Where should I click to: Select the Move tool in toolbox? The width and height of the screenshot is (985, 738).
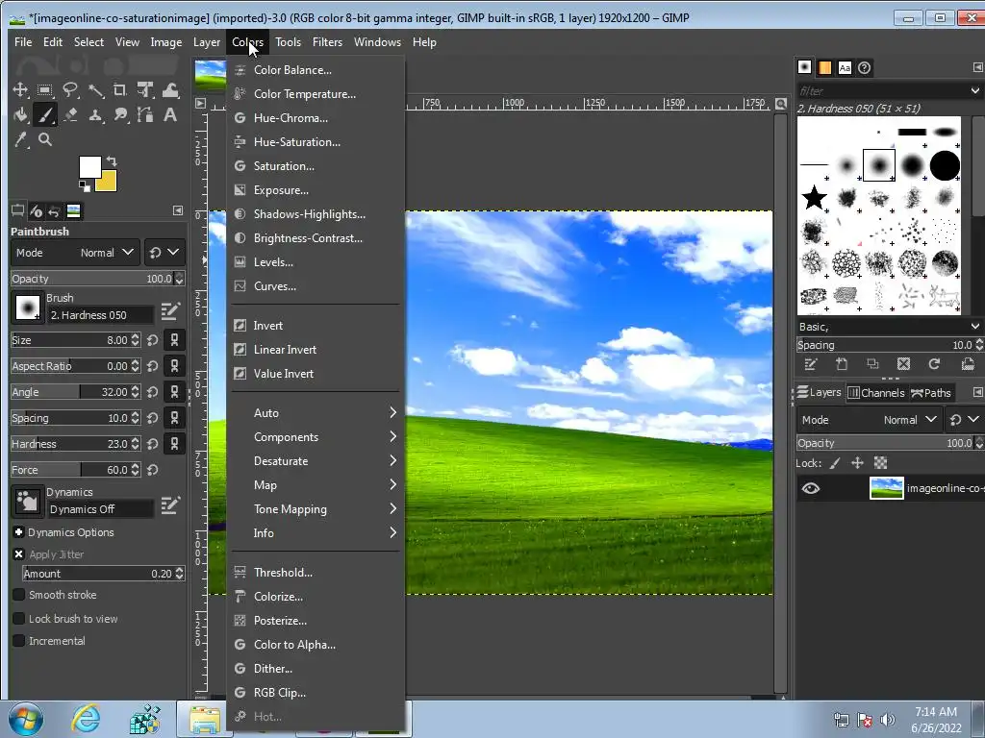tap(20, 89)
